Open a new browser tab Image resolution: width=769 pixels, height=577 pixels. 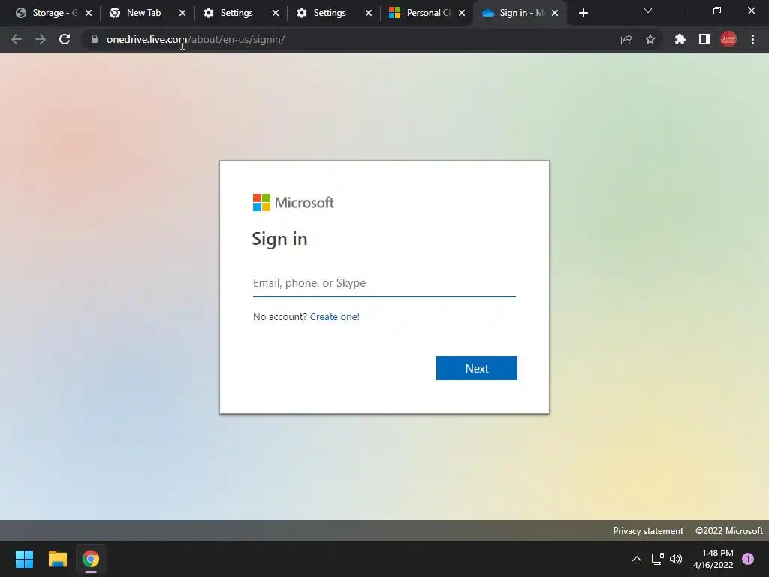click(x=583, y=13)
